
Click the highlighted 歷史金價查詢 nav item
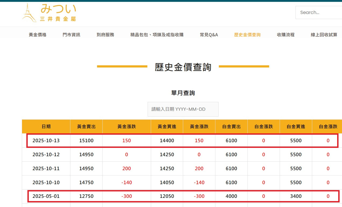[247, 35]
